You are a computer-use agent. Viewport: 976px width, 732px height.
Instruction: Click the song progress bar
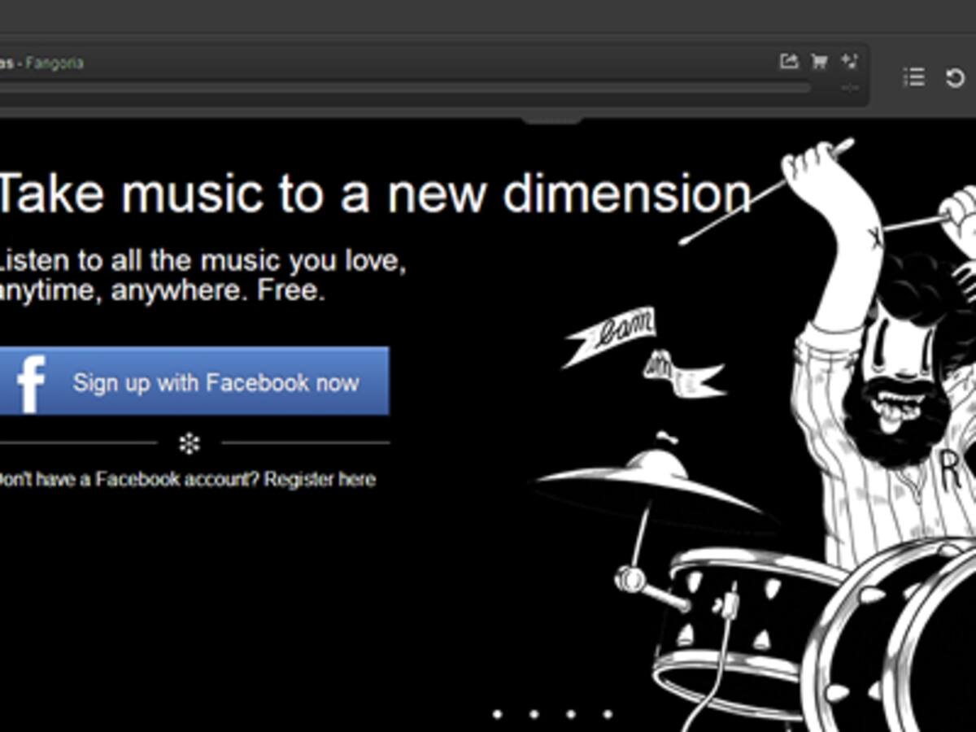[407, 87]
